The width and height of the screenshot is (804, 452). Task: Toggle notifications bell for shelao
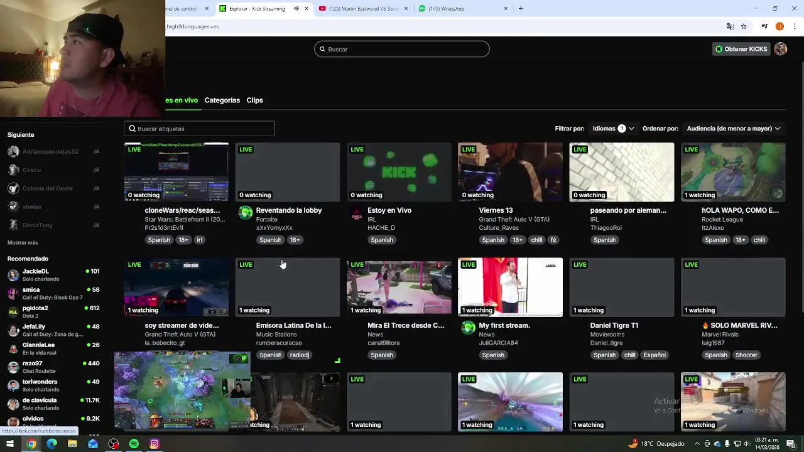click(96, 207)
